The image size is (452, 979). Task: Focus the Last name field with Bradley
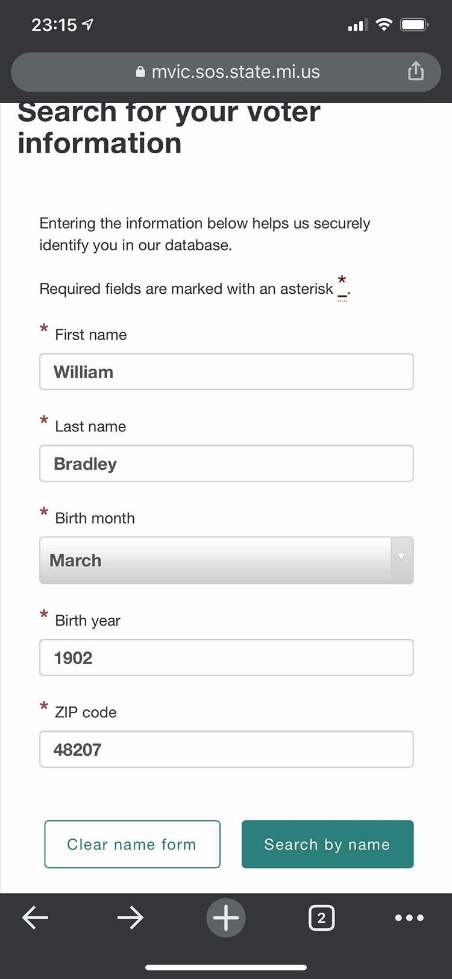pyautogui.click(x=226, y=463)
